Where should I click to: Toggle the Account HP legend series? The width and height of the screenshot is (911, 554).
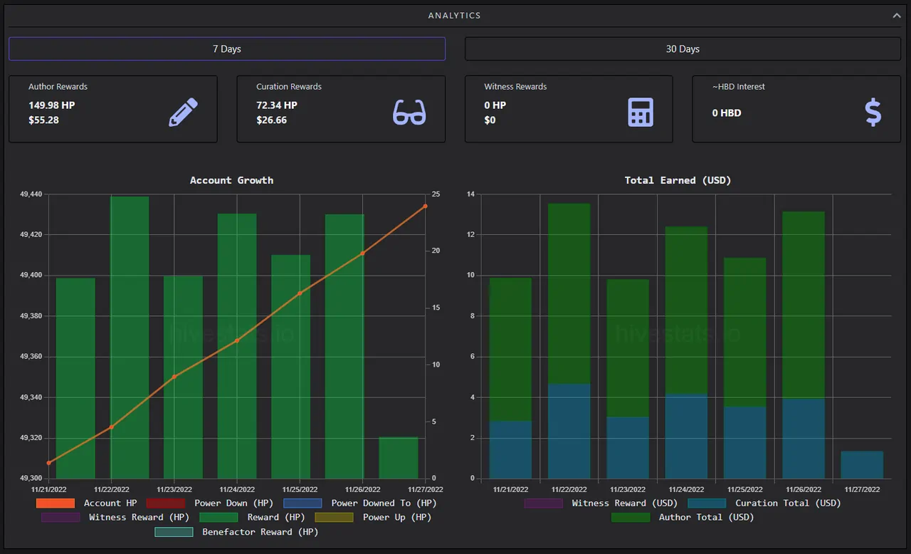pyautogui.click(x=86, y=503)
